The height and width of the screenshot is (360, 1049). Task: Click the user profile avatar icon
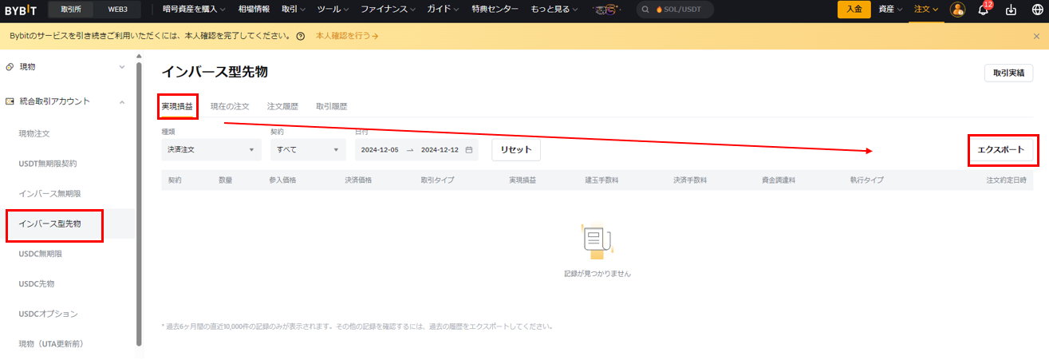tap(958, 10)
